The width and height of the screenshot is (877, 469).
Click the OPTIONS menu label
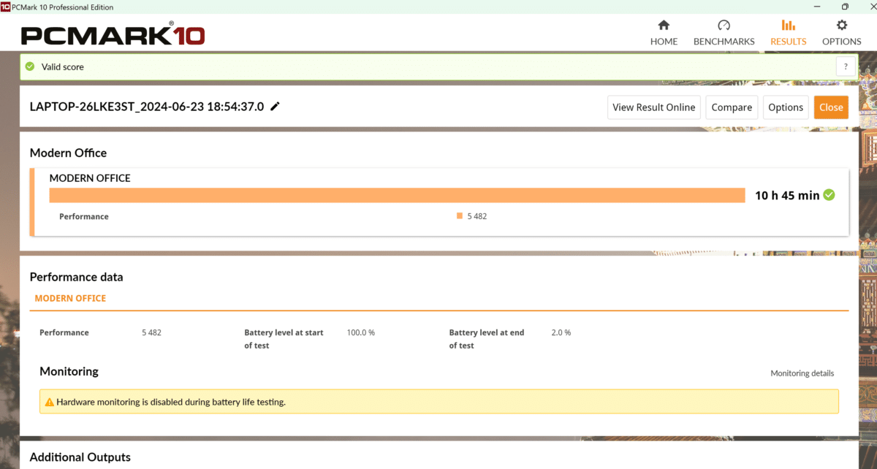coord(842,42)
